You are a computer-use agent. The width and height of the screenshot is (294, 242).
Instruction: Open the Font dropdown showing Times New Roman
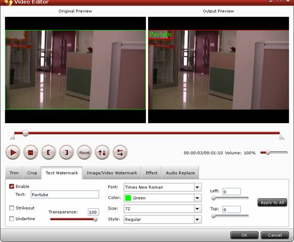(162, 187)
